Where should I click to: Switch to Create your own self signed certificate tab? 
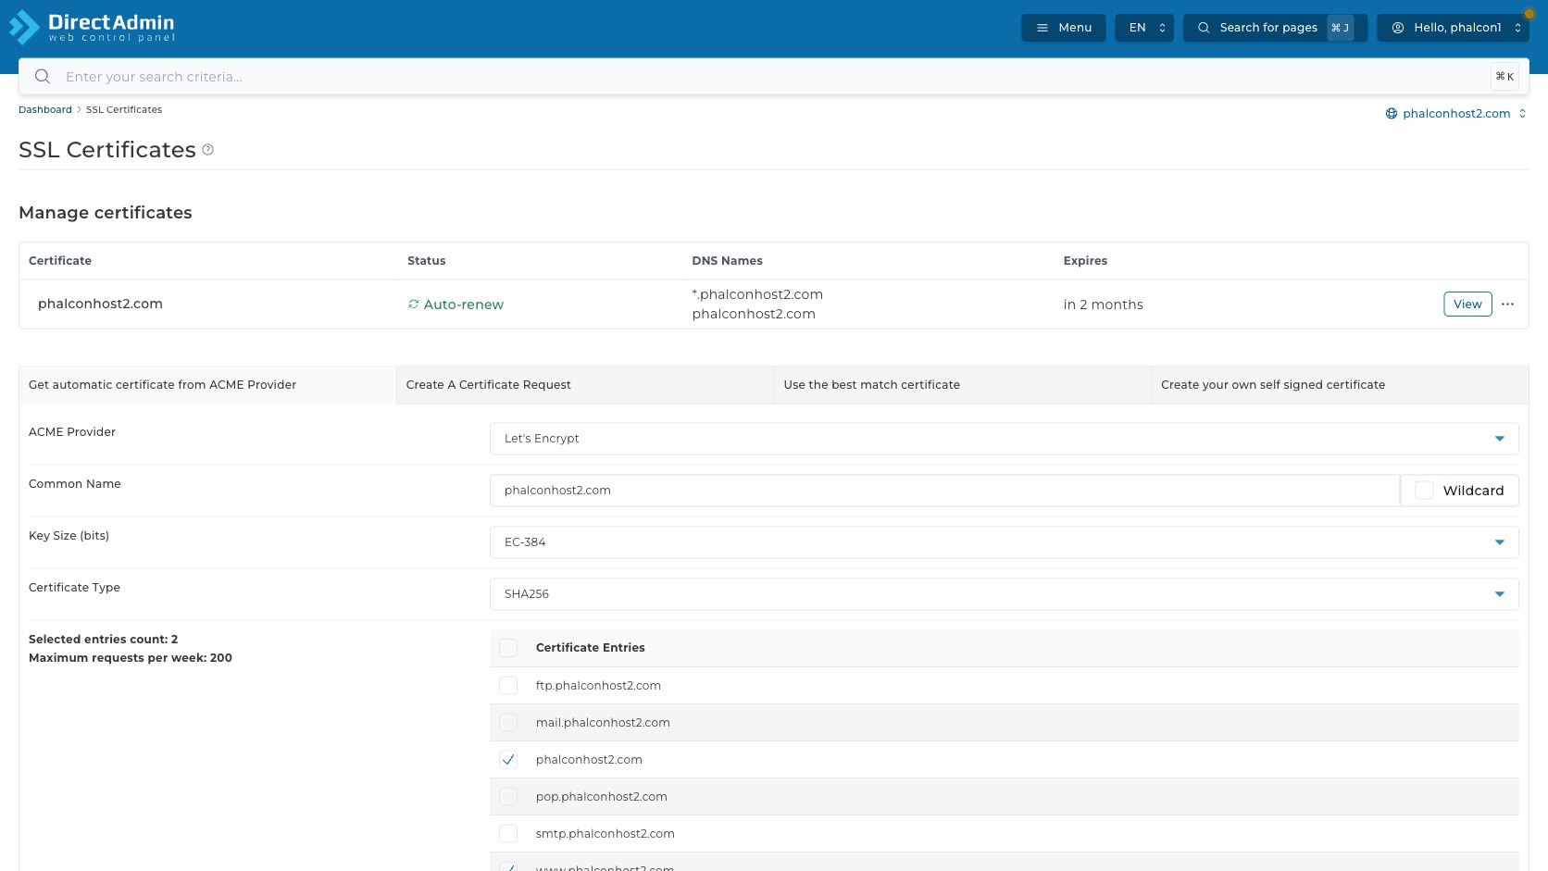(x=1340, y=385)
